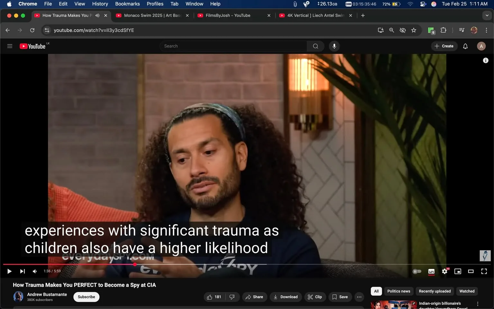Open the Bookmarks menu
This screenshot has width=494, height=309.
(127, 4)
